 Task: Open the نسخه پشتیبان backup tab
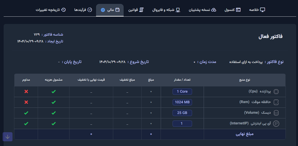click(202, 10)
